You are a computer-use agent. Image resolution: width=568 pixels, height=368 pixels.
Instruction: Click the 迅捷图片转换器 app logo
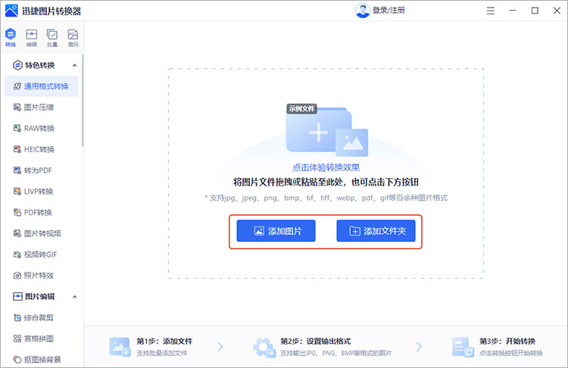pos(11,11)
